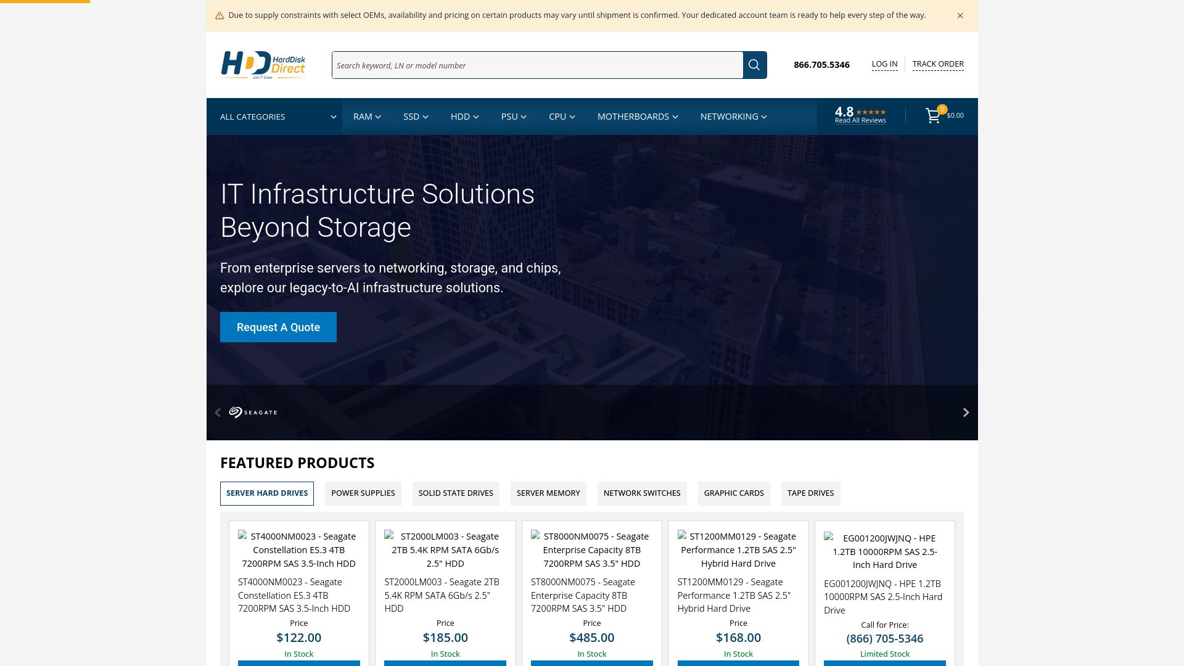Image resolution: width=1184 pixels, height=666 pixels.
Task: Go to next brand carousel arrow
Action: [x=966, y=413]
